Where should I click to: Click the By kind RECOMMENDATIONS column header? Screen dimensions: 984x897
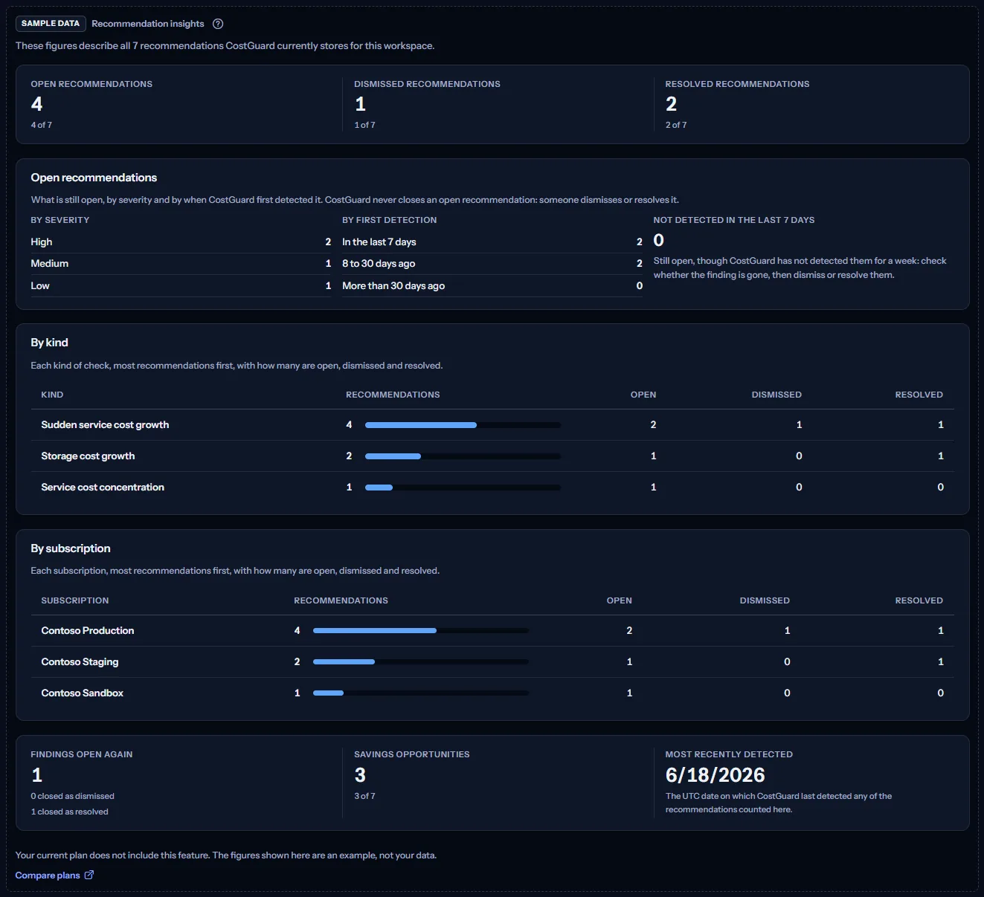click(x=393, y=395)
